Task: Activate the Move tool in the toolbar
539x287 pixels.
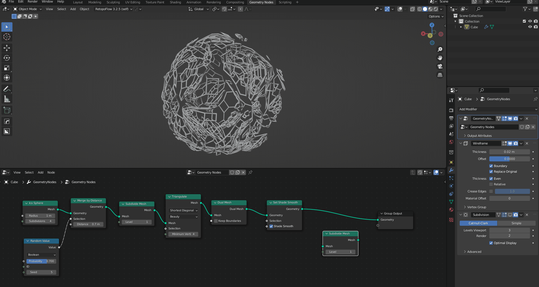Action: tap(7, 48)
